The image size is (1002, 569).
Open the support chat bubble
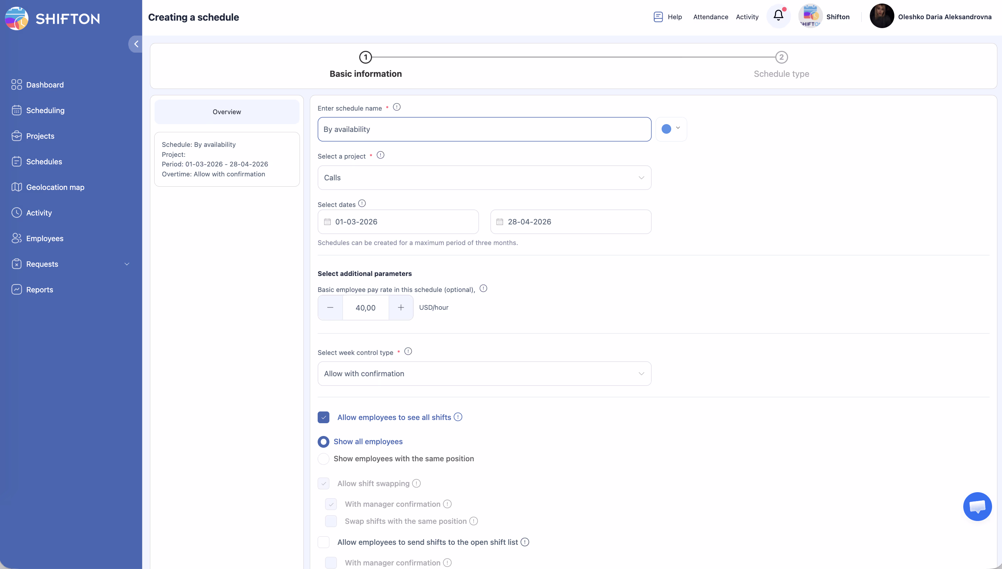[x=977, y=506]
